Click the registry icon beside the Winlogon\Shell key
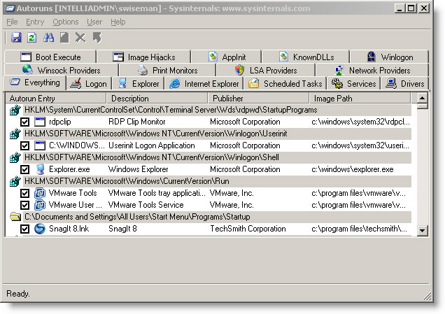The image size is (445, 314). coord(15,158)
